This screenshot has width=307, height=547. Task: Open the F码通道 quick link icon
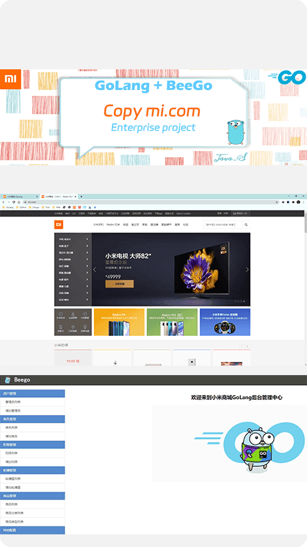pos(85,315)
